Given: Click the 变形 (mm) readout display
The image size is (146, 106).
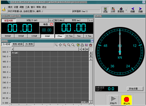Looking at the screenshot, I should [74, 28].
